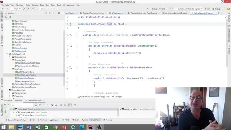
Task: Open Microsoft Word from the taskbar
Action: (29, 127)
